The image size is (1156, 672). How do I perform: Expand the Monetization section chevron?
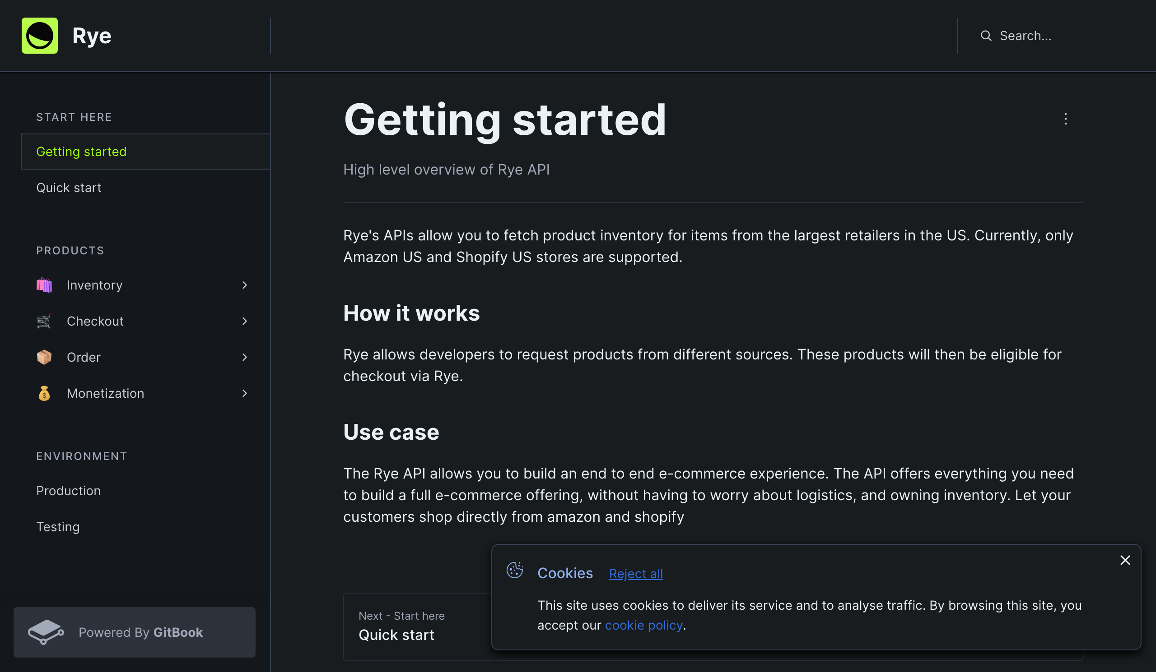pyautogui.click(x=244, y=393)
